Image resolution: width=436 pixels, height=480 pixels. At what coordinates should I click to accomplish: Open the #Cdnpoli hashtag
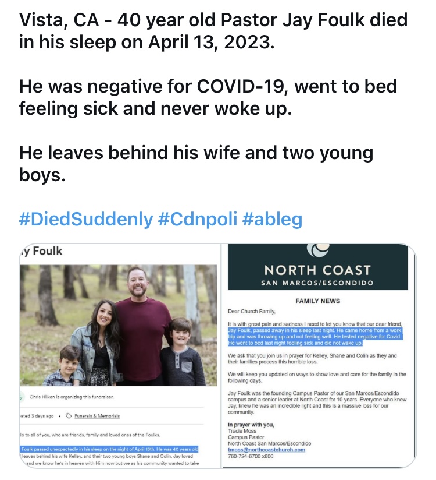tap(198, 219)
